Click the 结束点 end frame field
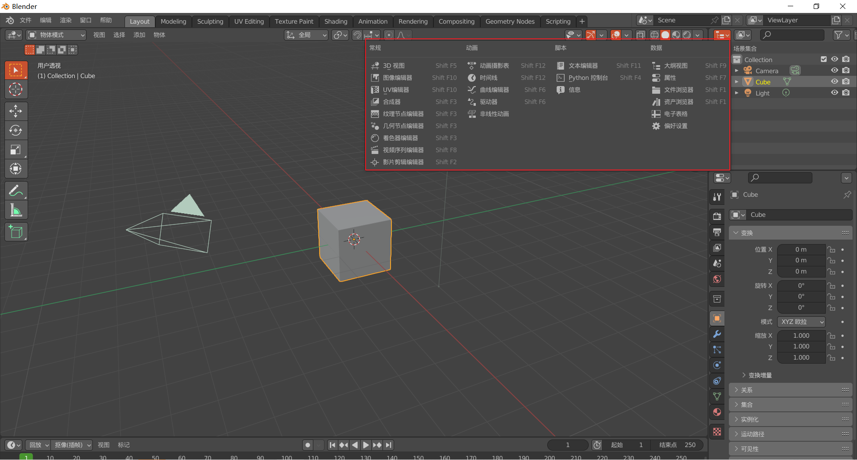The image size is (857, 460). (x=678, y=445)
